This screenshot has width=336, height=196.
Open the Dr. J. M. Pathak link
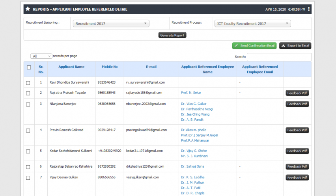pyautogui.click(x=192, y=183)
